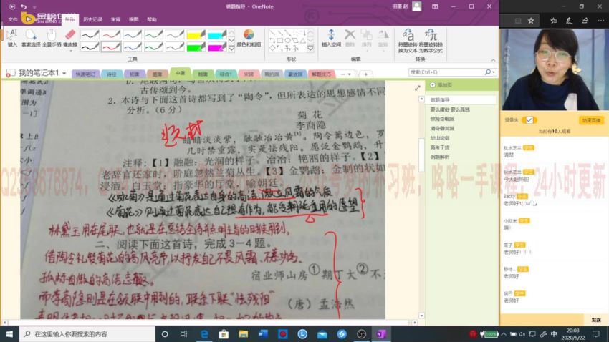Open Eraser options dropdown arrow
609x342 pixels.
(x=70, y=50)
